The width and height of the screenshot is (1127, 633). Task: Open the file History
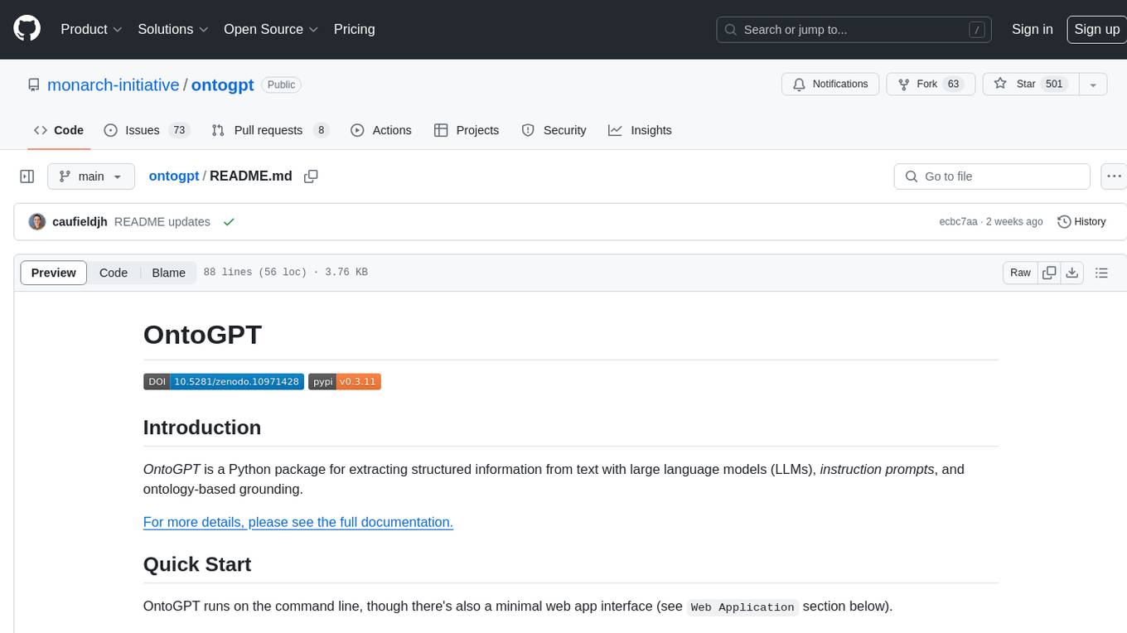pyautogui.click(x=1081, y=222)
